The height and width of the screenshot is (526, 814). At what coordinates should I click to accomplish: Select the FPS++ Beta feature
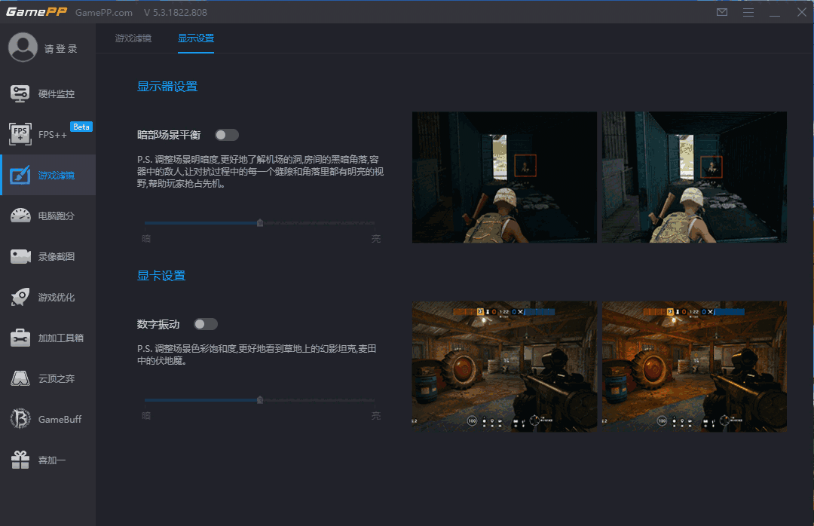coord(47,134)
